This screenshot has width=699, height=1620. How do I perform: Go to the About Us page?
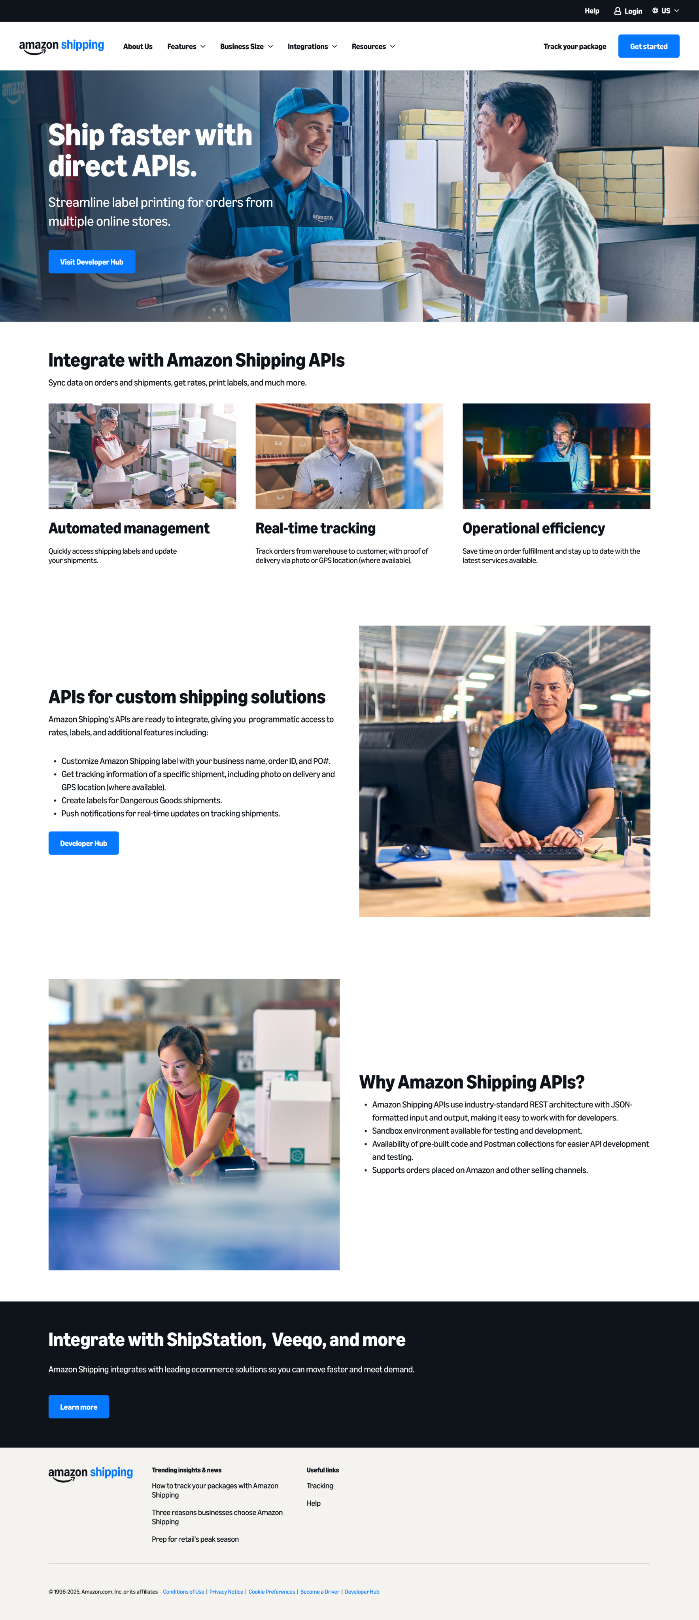(x=138, y=47)
